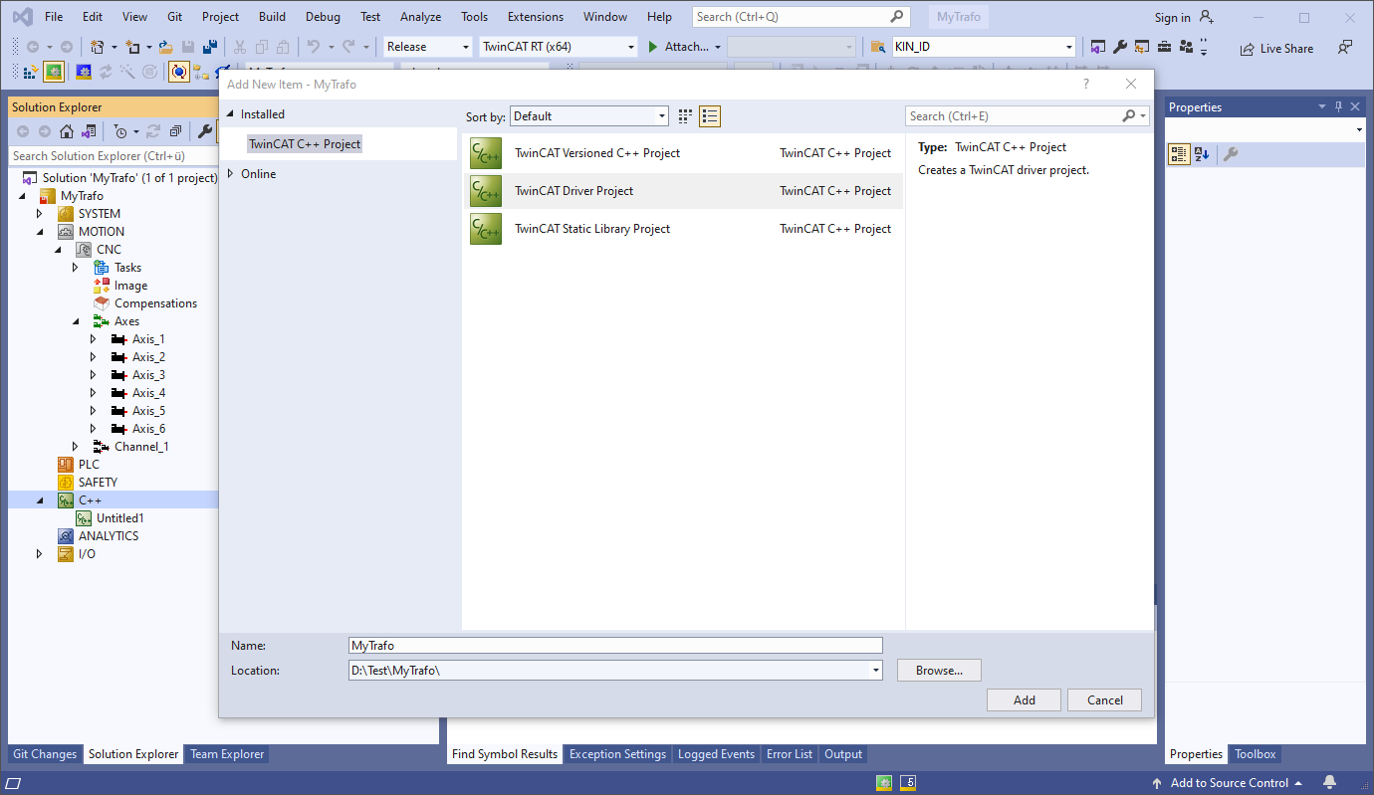Click the Solution Explorer properties wrench icon
1374x795 pixels.
tap(205, 131)
